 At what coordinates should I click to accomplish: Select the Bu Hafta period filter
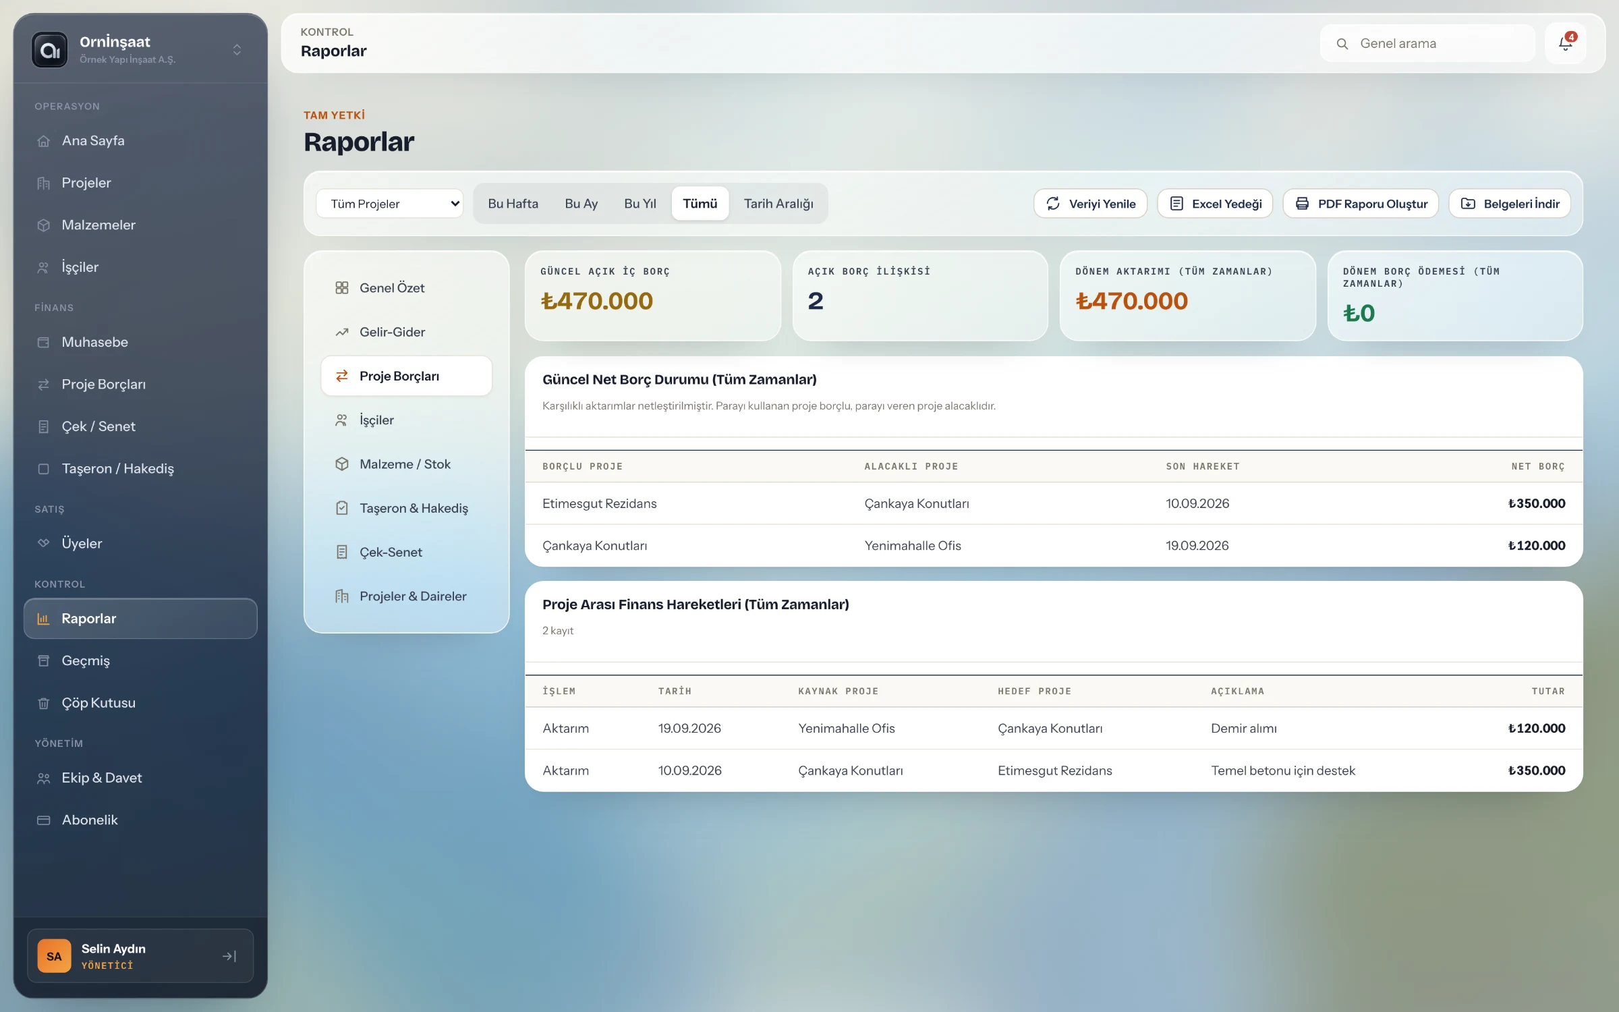513,204
